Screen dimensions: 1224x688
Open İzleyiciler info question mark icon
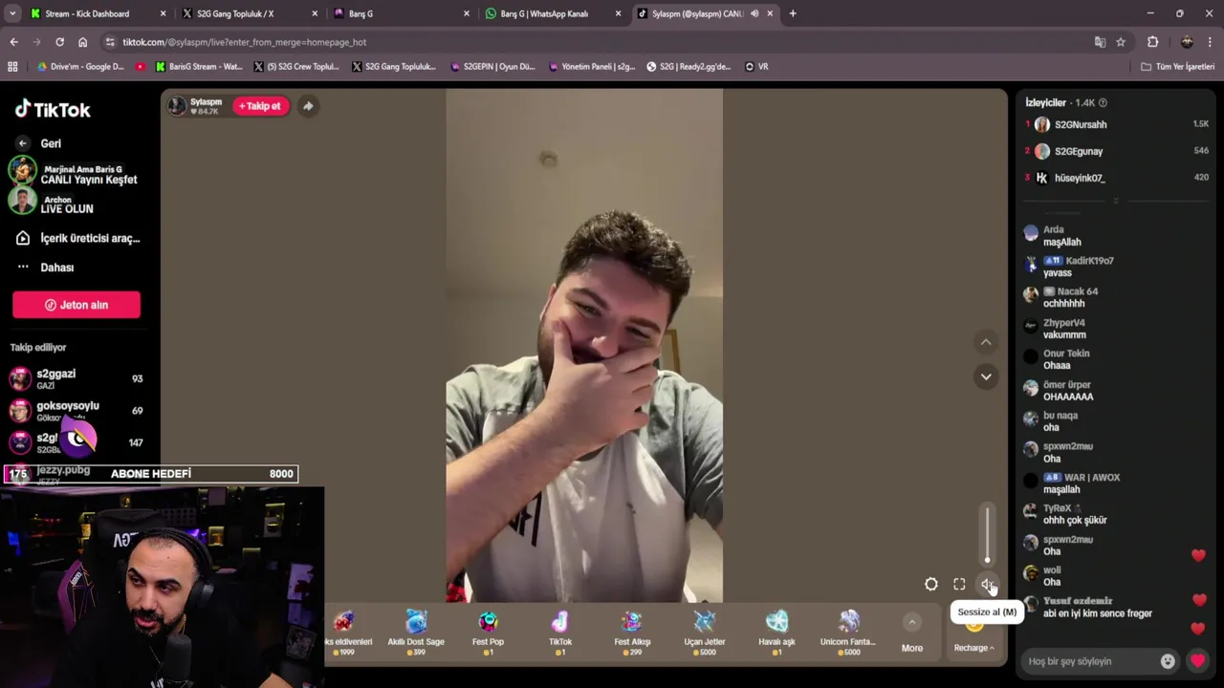[x=1103, y=102]
